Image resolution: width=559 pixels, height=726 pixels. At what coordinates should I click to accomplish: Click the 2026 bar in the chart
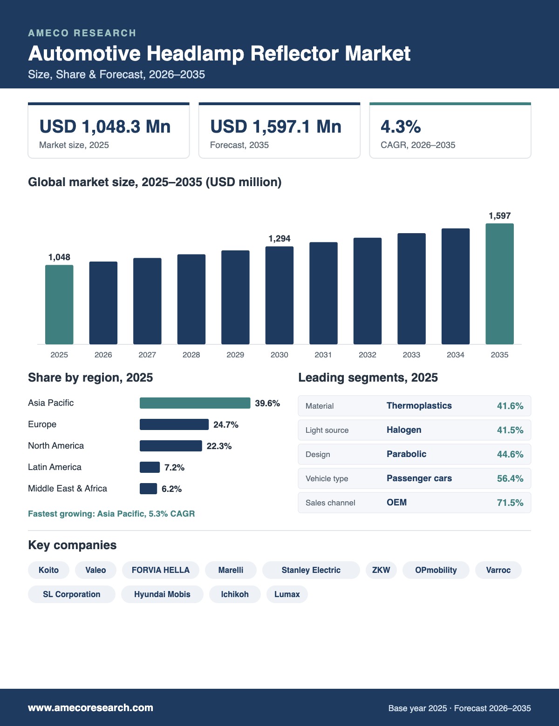[103, 303]
